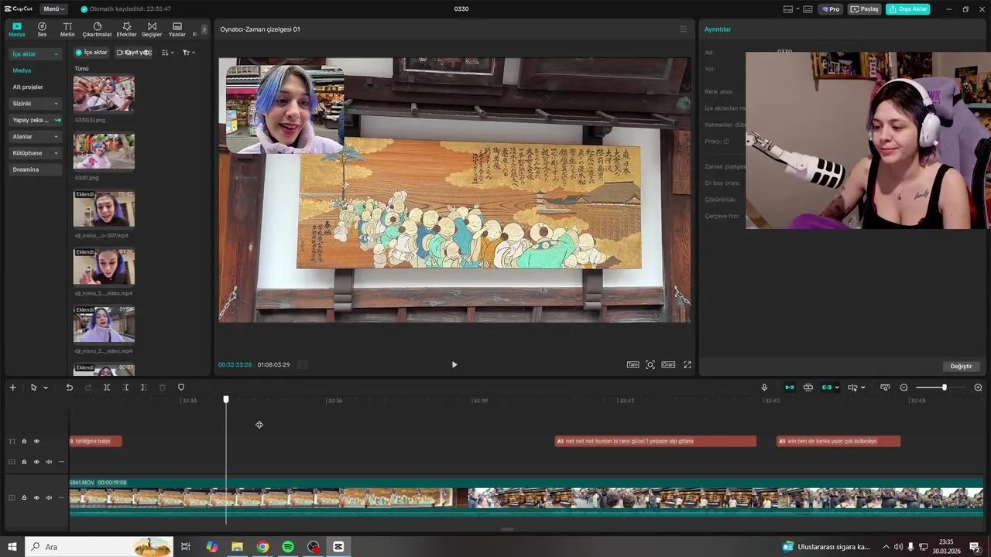The width and height of the screenshot is (991, 557).
Task: Delete the selected clip with trash icon
Action: click(163, 388)
